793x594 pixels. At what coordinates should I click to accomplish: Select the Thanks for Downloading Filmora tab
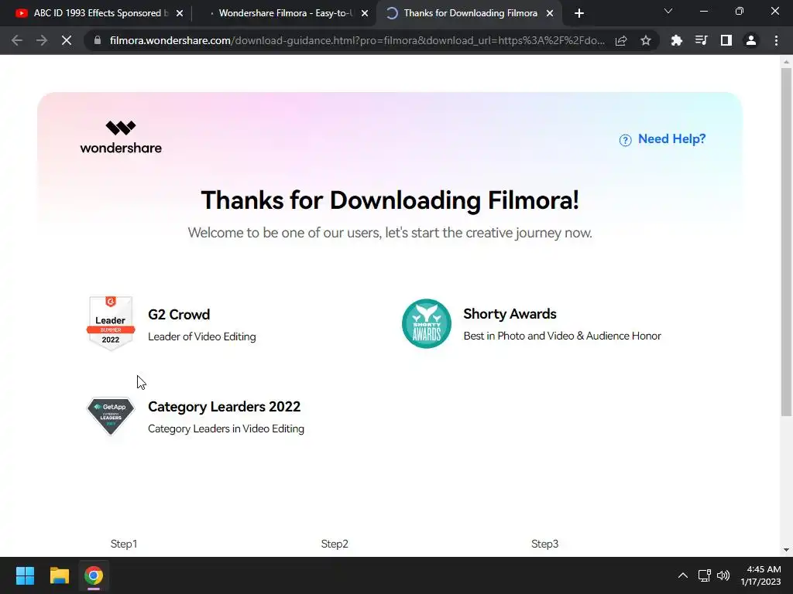468,13
